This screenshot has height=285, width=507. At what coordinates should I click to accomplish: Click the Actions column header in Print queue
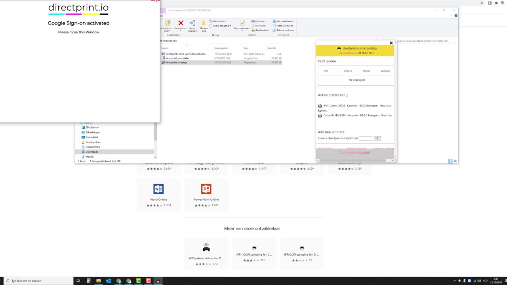coord(385,71)
